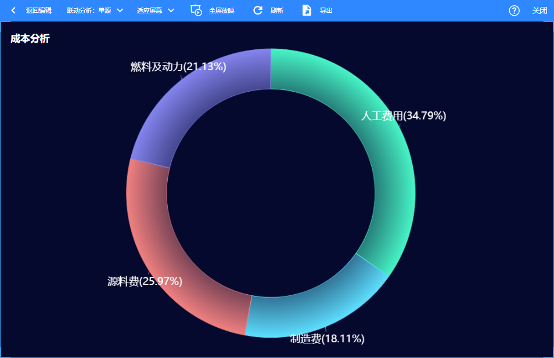Select the blue 制造费 donut segment
Viewport: 554px width, 358px height.
coord(308,313)
